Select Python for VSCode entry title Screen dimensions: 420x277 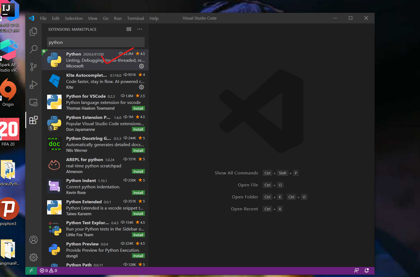coord(86,96)
